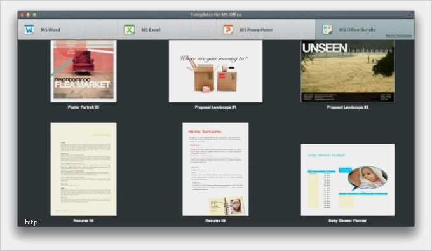Click the green zoom window button
The width and height of the screenshot is (432, 251).
[34, 15]
